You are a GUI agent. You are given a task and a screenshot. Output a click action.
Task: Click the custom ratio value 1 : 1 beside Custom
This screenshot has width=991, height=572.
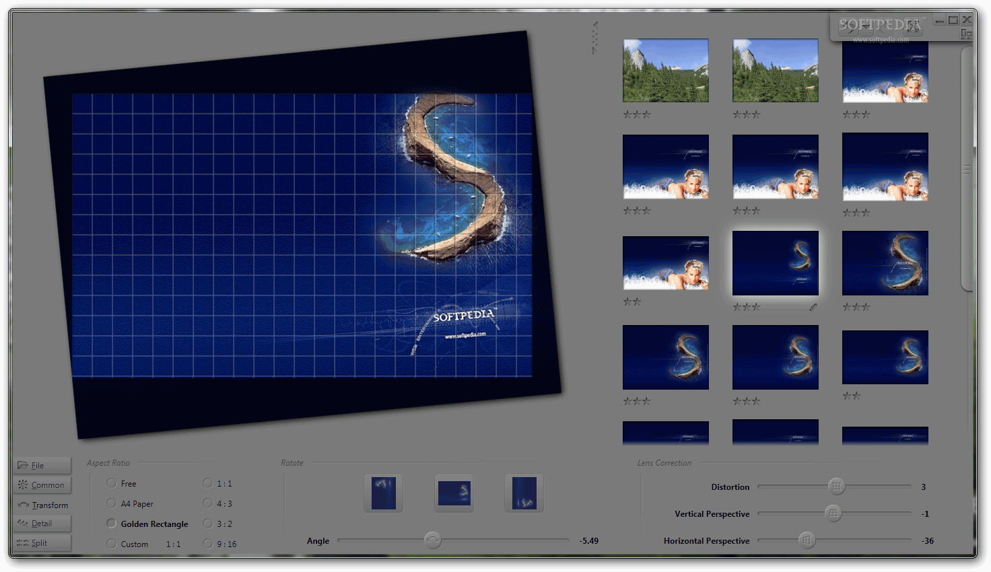pos(173,544)
